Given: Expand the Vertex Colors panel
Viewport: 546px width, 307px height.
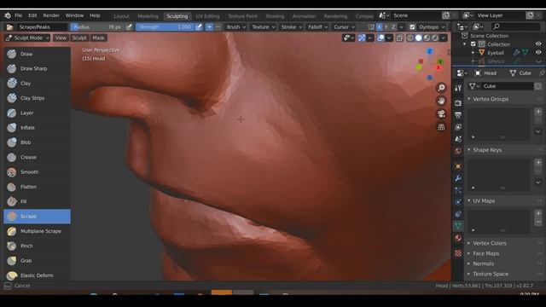Looking at the screenshot, I should (468, 243).
